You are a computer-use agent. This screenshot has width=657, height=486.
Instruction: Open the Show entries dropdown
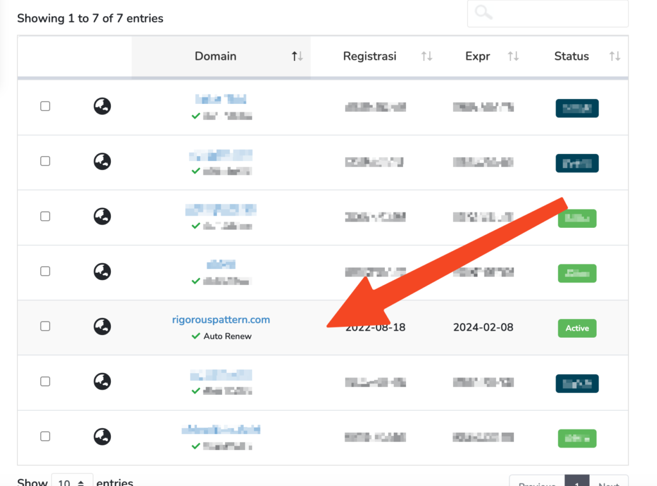pyautogui.click(x=72, y=482)
